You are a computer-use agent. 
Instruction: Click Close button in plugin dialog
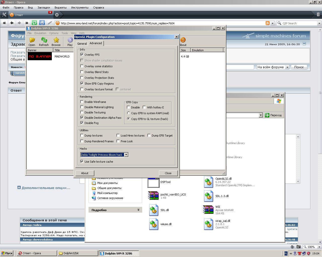pos(168,173)
